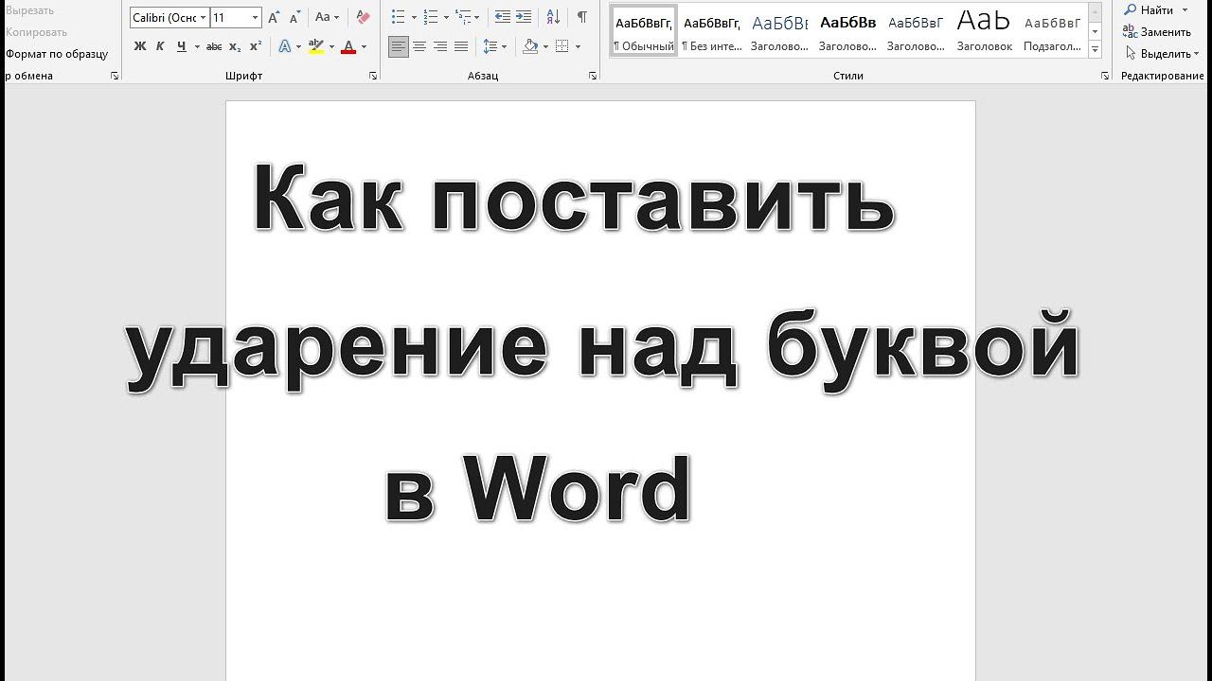Open the Calibri font name dropdown
Image resolution: width=1212 pixels, height=681 pixels.
203,17
